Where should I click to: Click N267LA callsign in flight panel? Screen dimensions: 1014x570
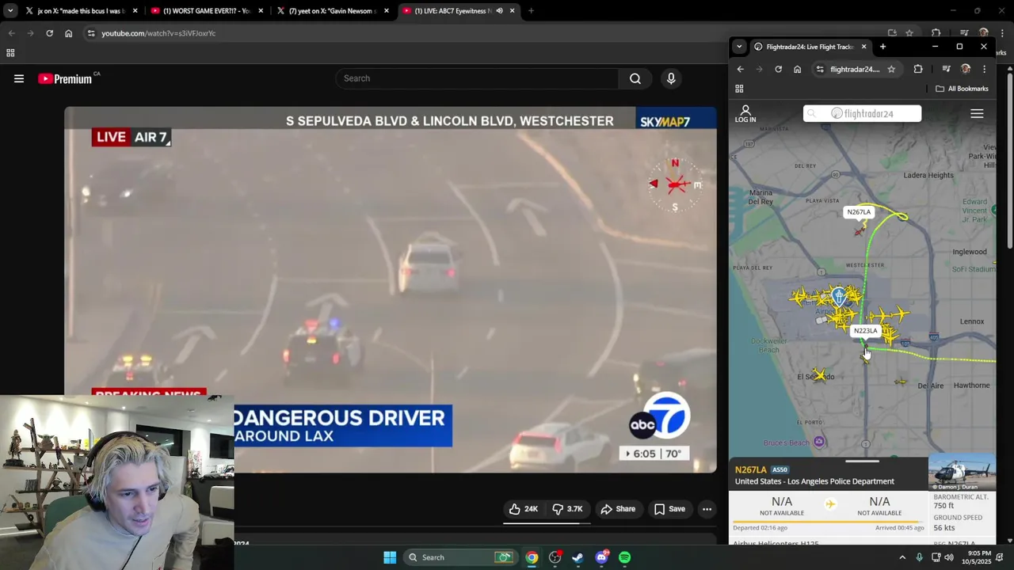(751, 469)
